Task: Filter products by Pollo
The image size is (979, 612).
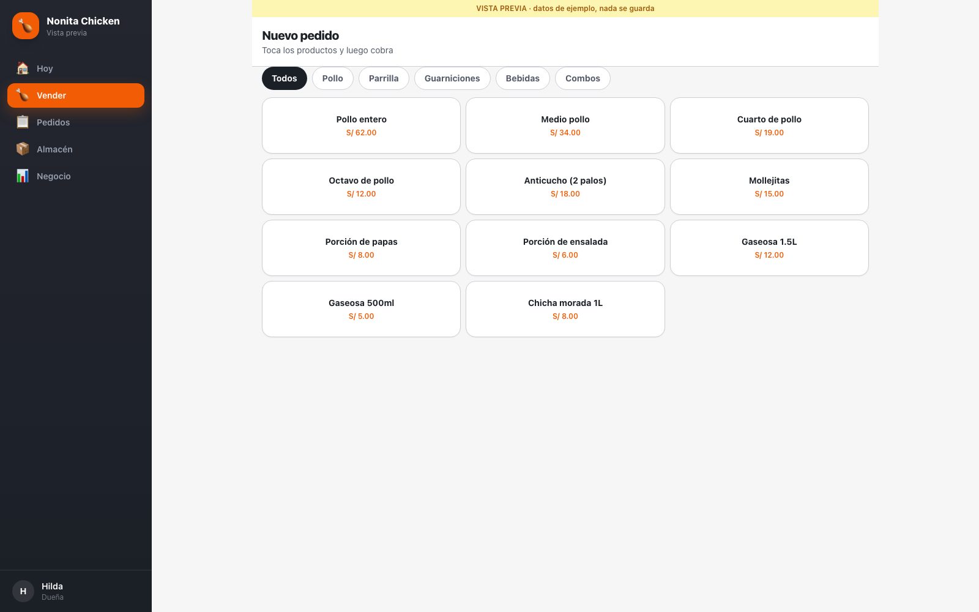Action: coord(333,78)
